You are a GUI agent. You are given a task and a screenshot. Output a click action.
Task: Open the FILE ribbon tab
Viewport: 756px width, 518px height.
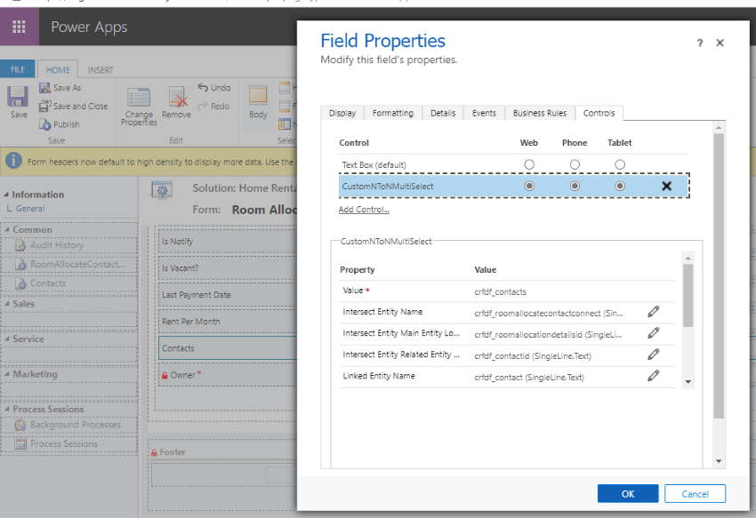pos(18,69)
